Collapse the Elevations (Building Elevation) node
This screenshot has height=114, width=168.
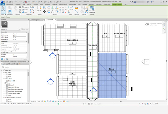[3, 98]
